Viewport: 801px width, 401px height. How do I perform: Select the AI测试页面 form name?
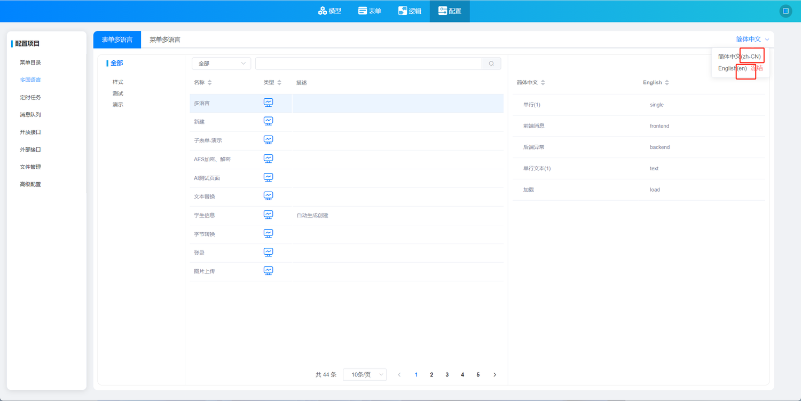pyautogui.click(x=207, y=178)
